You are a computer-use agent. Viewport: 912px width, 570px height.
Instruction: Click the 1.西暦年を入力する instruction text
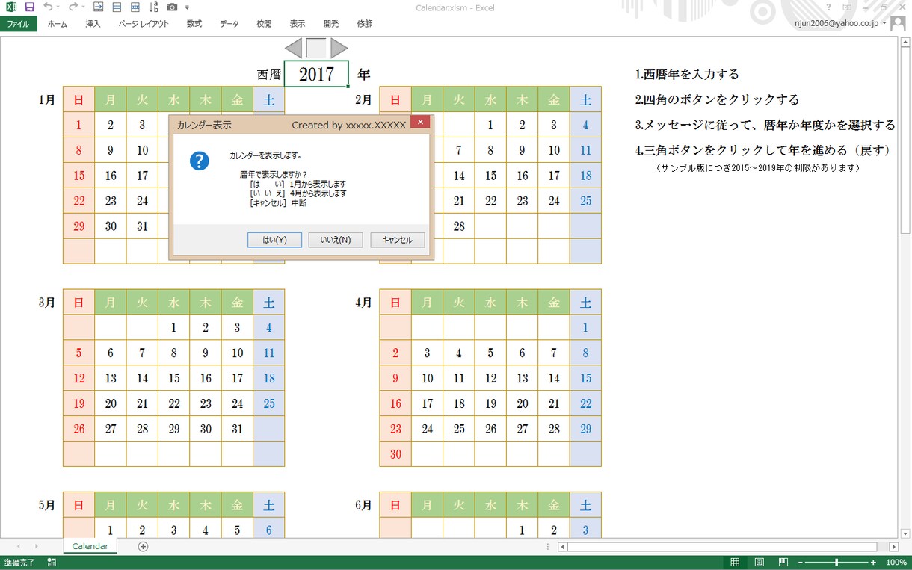[688, 75]
